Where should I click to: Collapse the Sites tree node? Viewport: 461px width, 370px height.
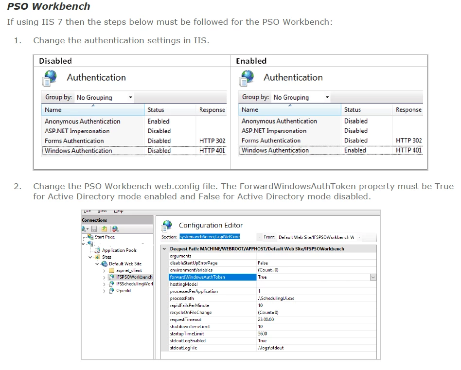coord(90,257)
